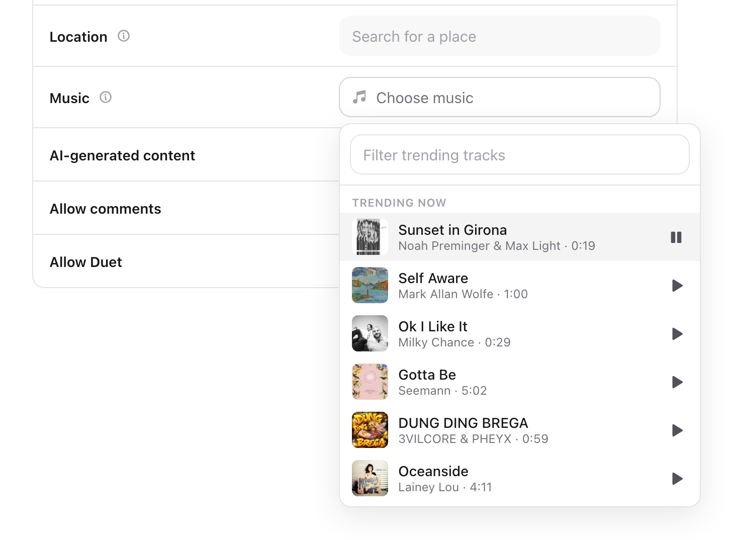
Task: Choose the Gotta Be track title
Action: coord(427,375)
